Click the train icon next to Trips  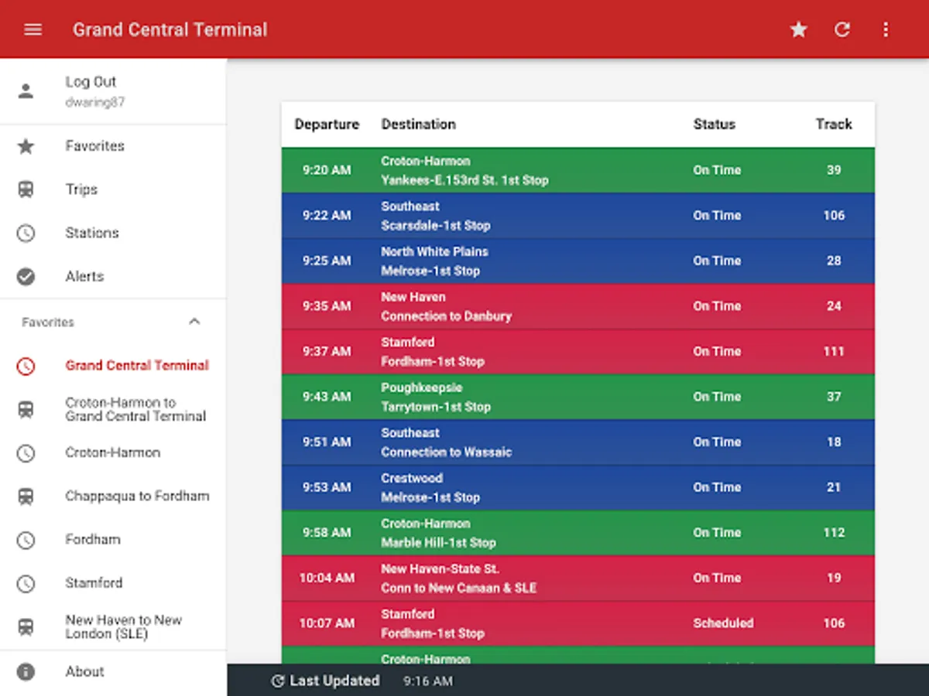tap(26, 189)
